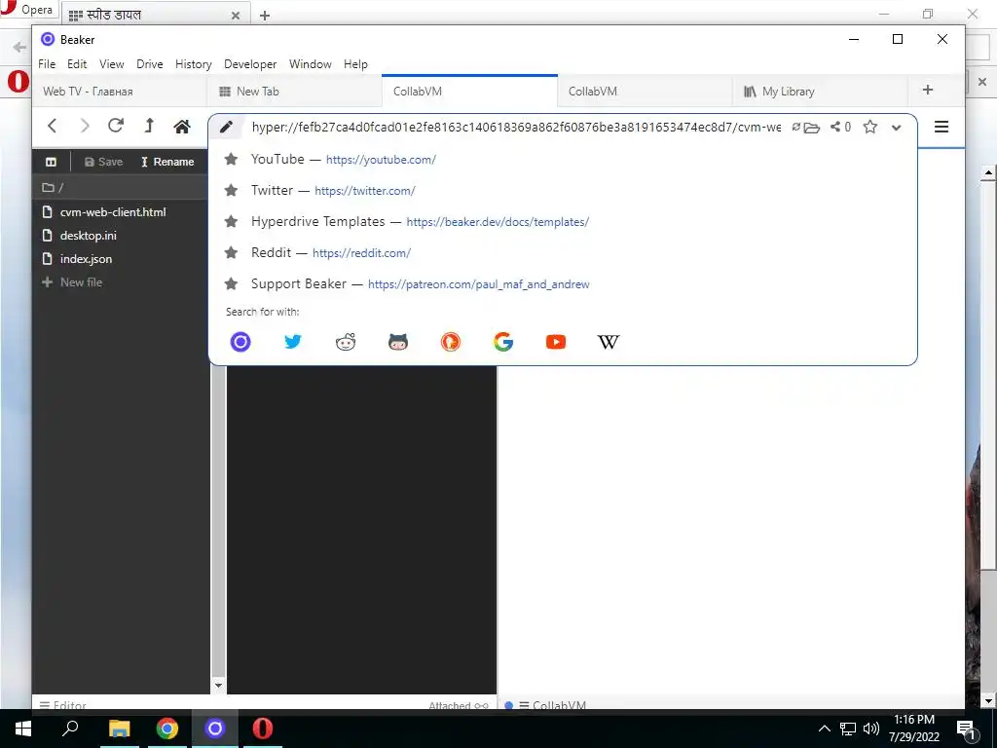Viewport: 997px width, 748px height.
Task: Search with the Beaker search icon
Action: [x=240, y=342]
